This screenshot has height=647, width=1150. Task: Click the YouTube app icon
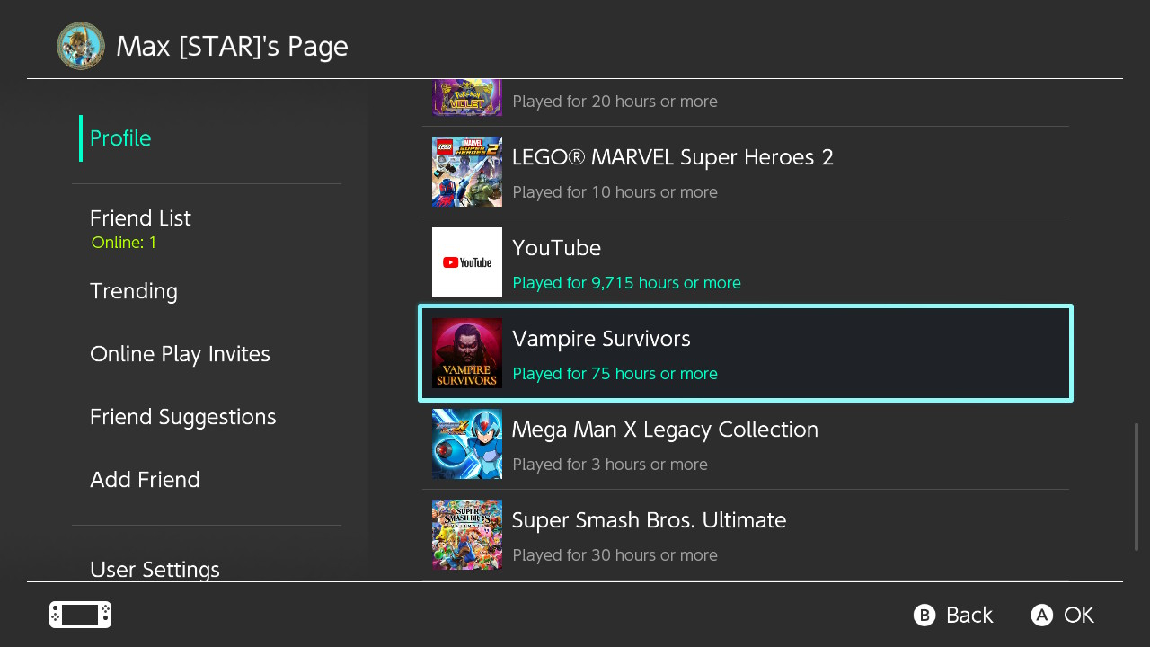[x=467, y=262]
